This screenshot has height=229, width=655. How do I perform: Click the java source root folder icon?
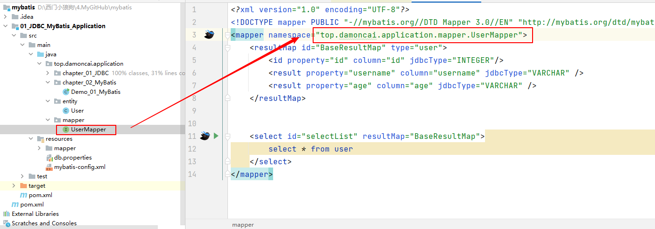tap(40, 54)
